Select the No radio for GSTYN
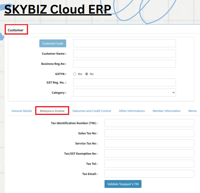The width and height of the screenshot is (200, 193). [87, 74]
